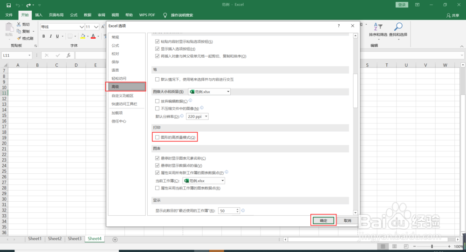This screenshot has height=252, width=466.
Task: Click the Help question mark in dialog
Action: click(338, 26)
